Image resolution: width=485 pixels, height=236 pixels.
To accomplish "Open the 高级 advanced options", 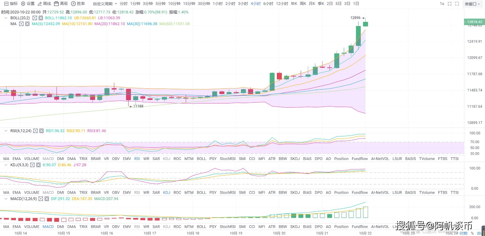I will [x=61, y=4].
